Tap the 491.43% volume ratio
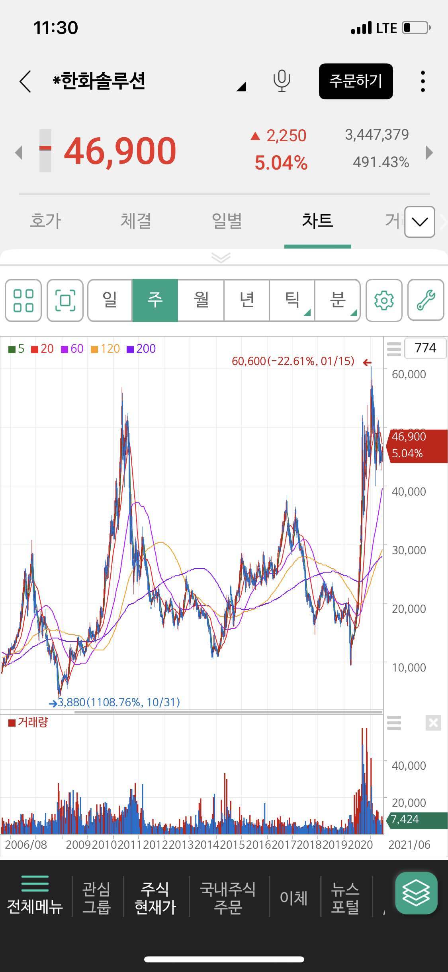This screenshot has height=972, width=448. (x=381, y=162)
